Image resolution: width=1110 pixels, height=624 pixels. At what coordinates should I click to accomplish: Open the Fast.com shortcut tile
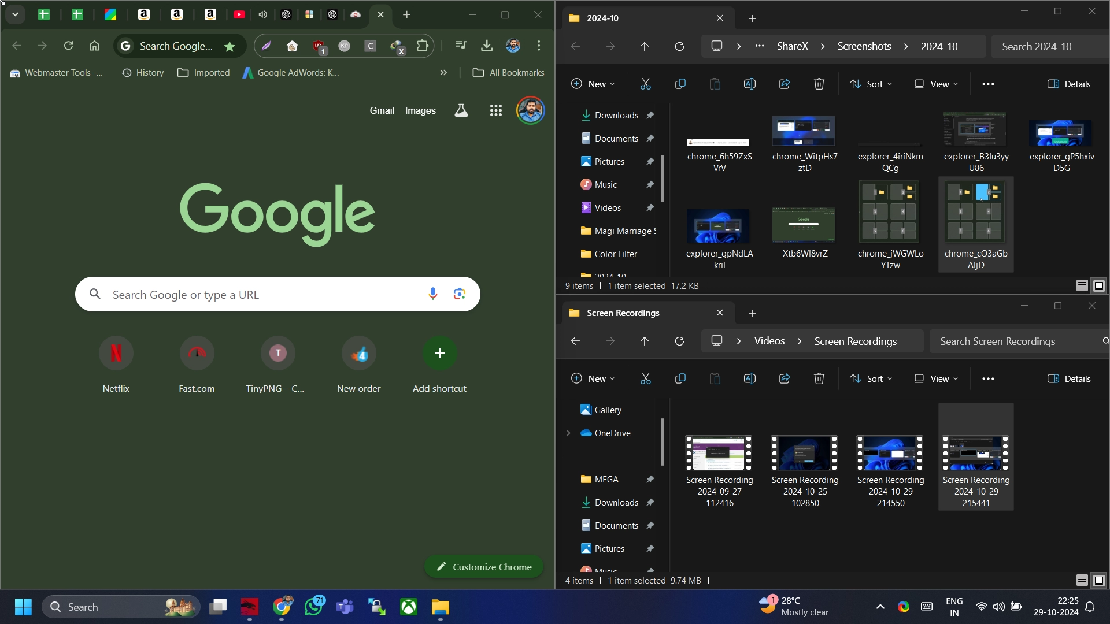click(197, 365)
